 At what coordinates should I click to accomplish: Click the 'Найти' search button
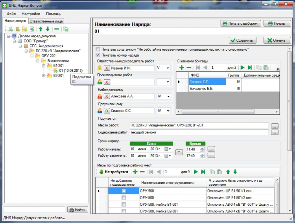click(77, 210)
